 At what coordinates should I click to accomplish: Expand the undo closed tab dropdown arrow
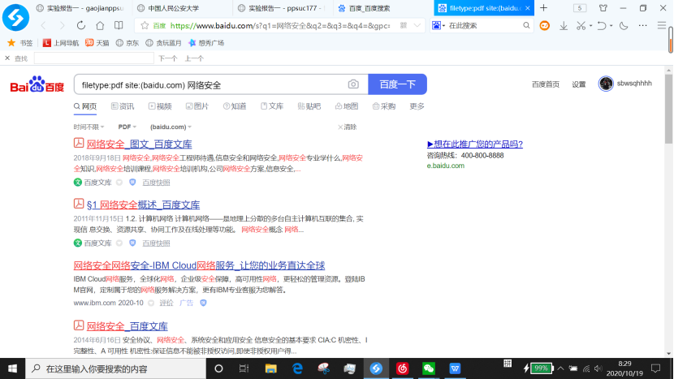611,26
